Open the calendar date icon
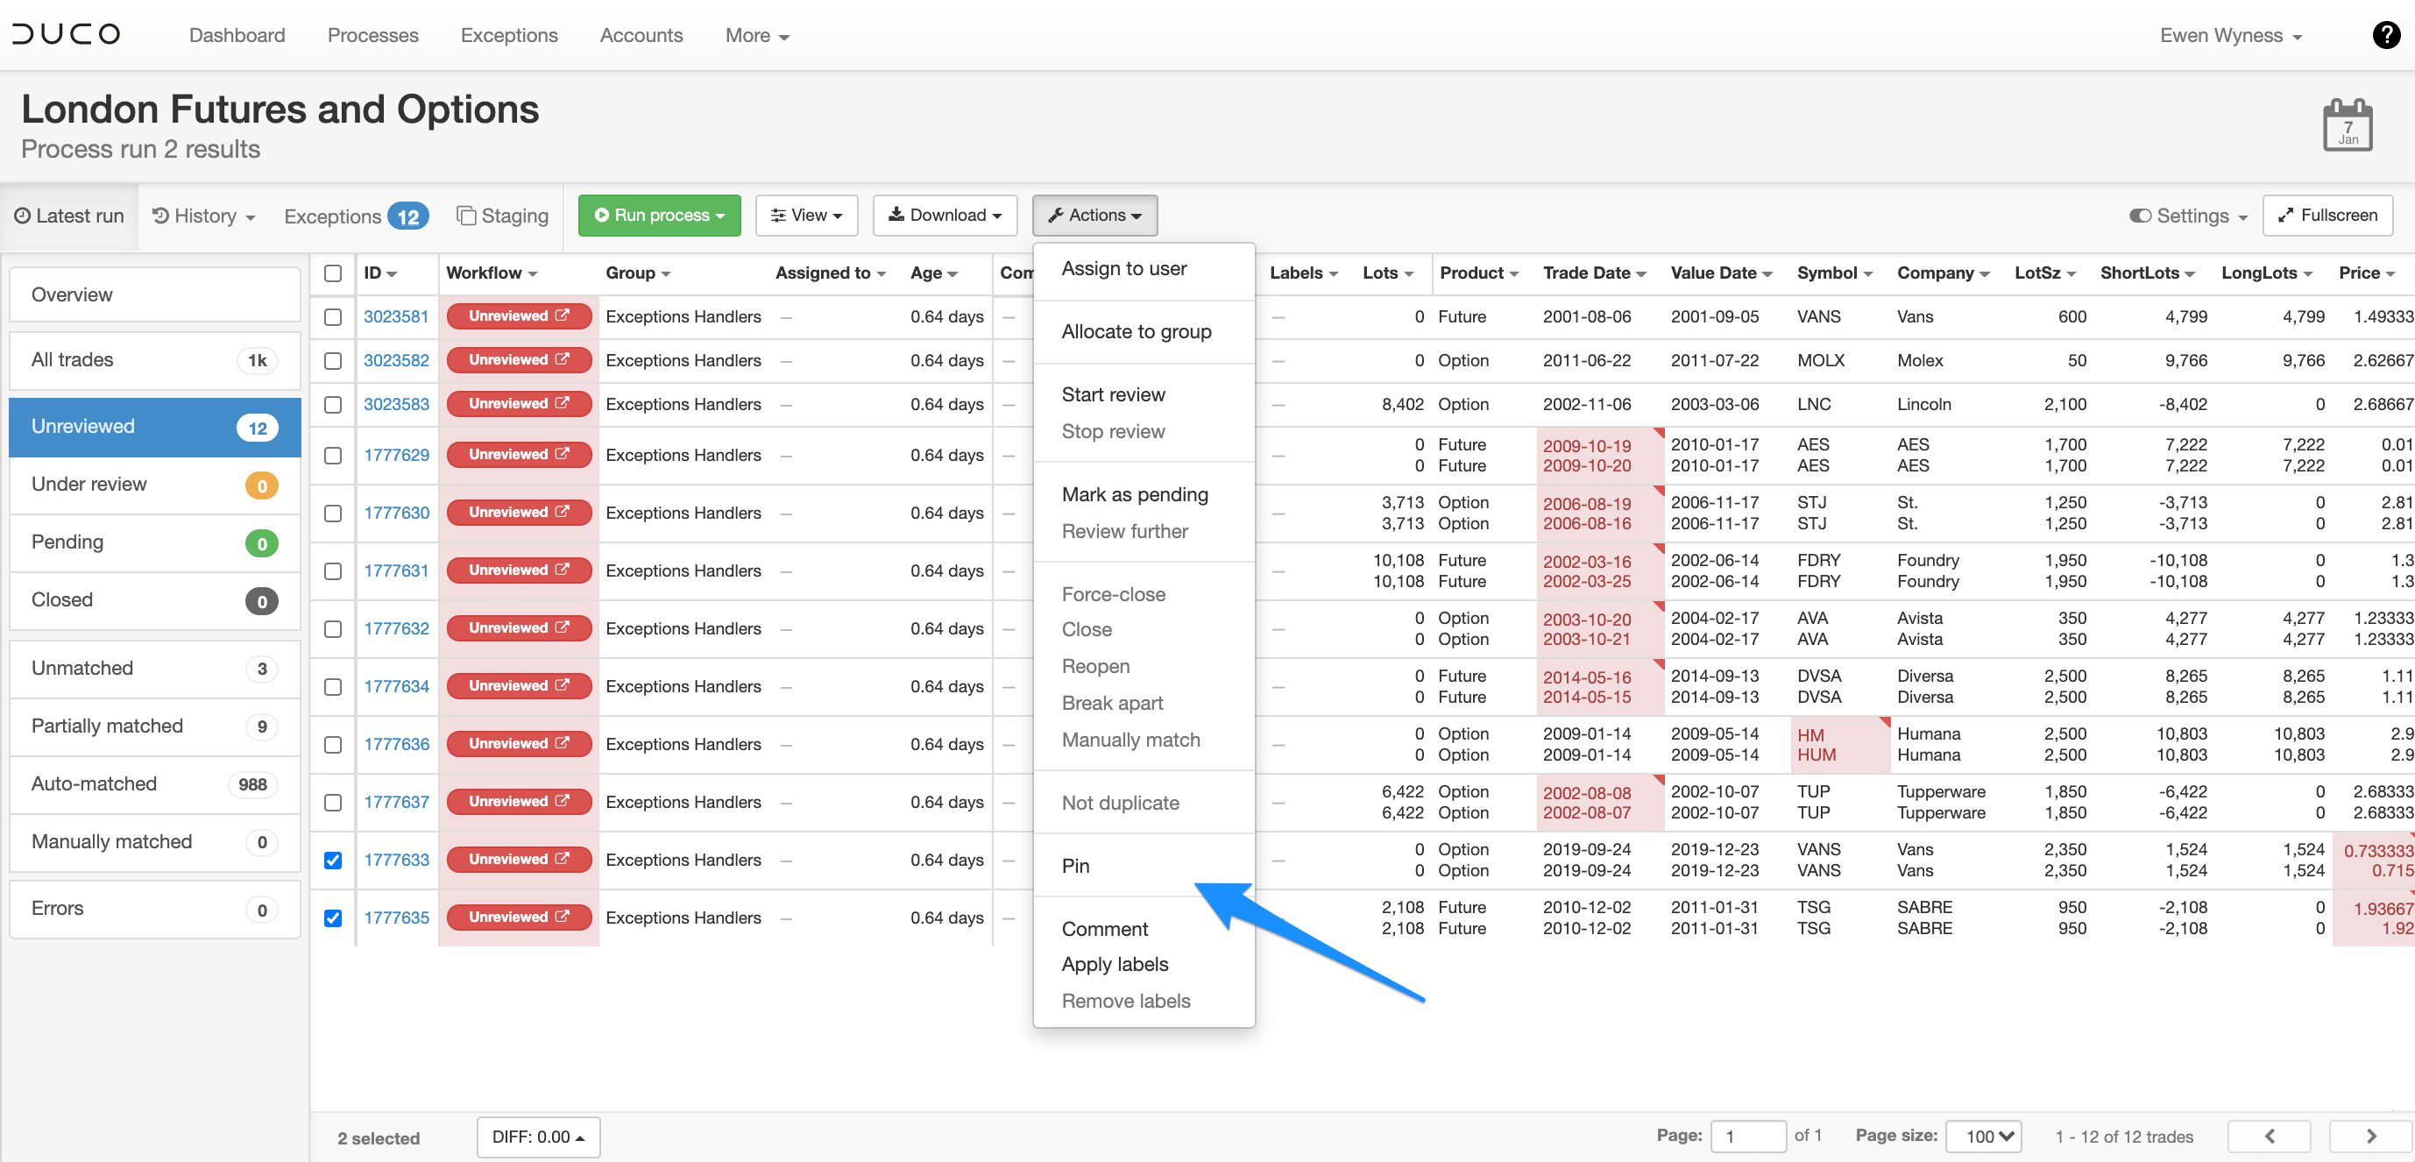Screen dimensions: 2415x1162 2348,125
